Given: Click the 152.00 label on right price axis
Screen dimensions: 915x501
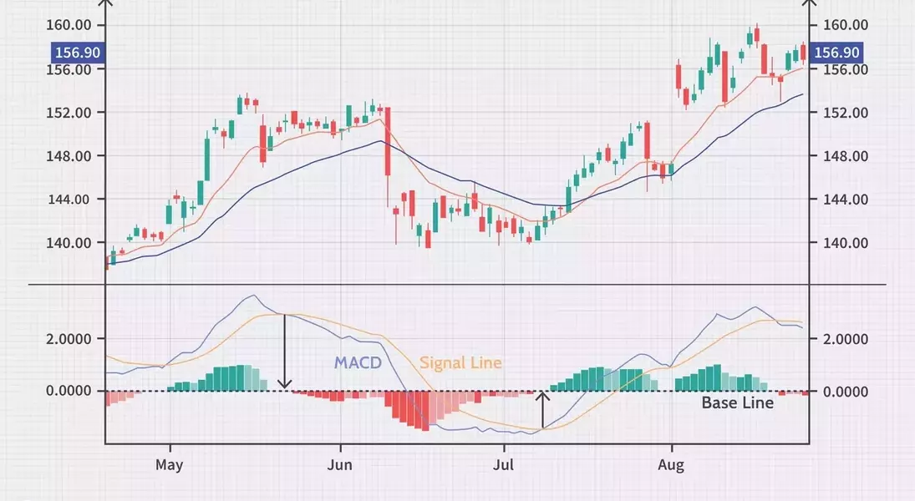Looking at the screenshot, I should [x=846, y=113].
